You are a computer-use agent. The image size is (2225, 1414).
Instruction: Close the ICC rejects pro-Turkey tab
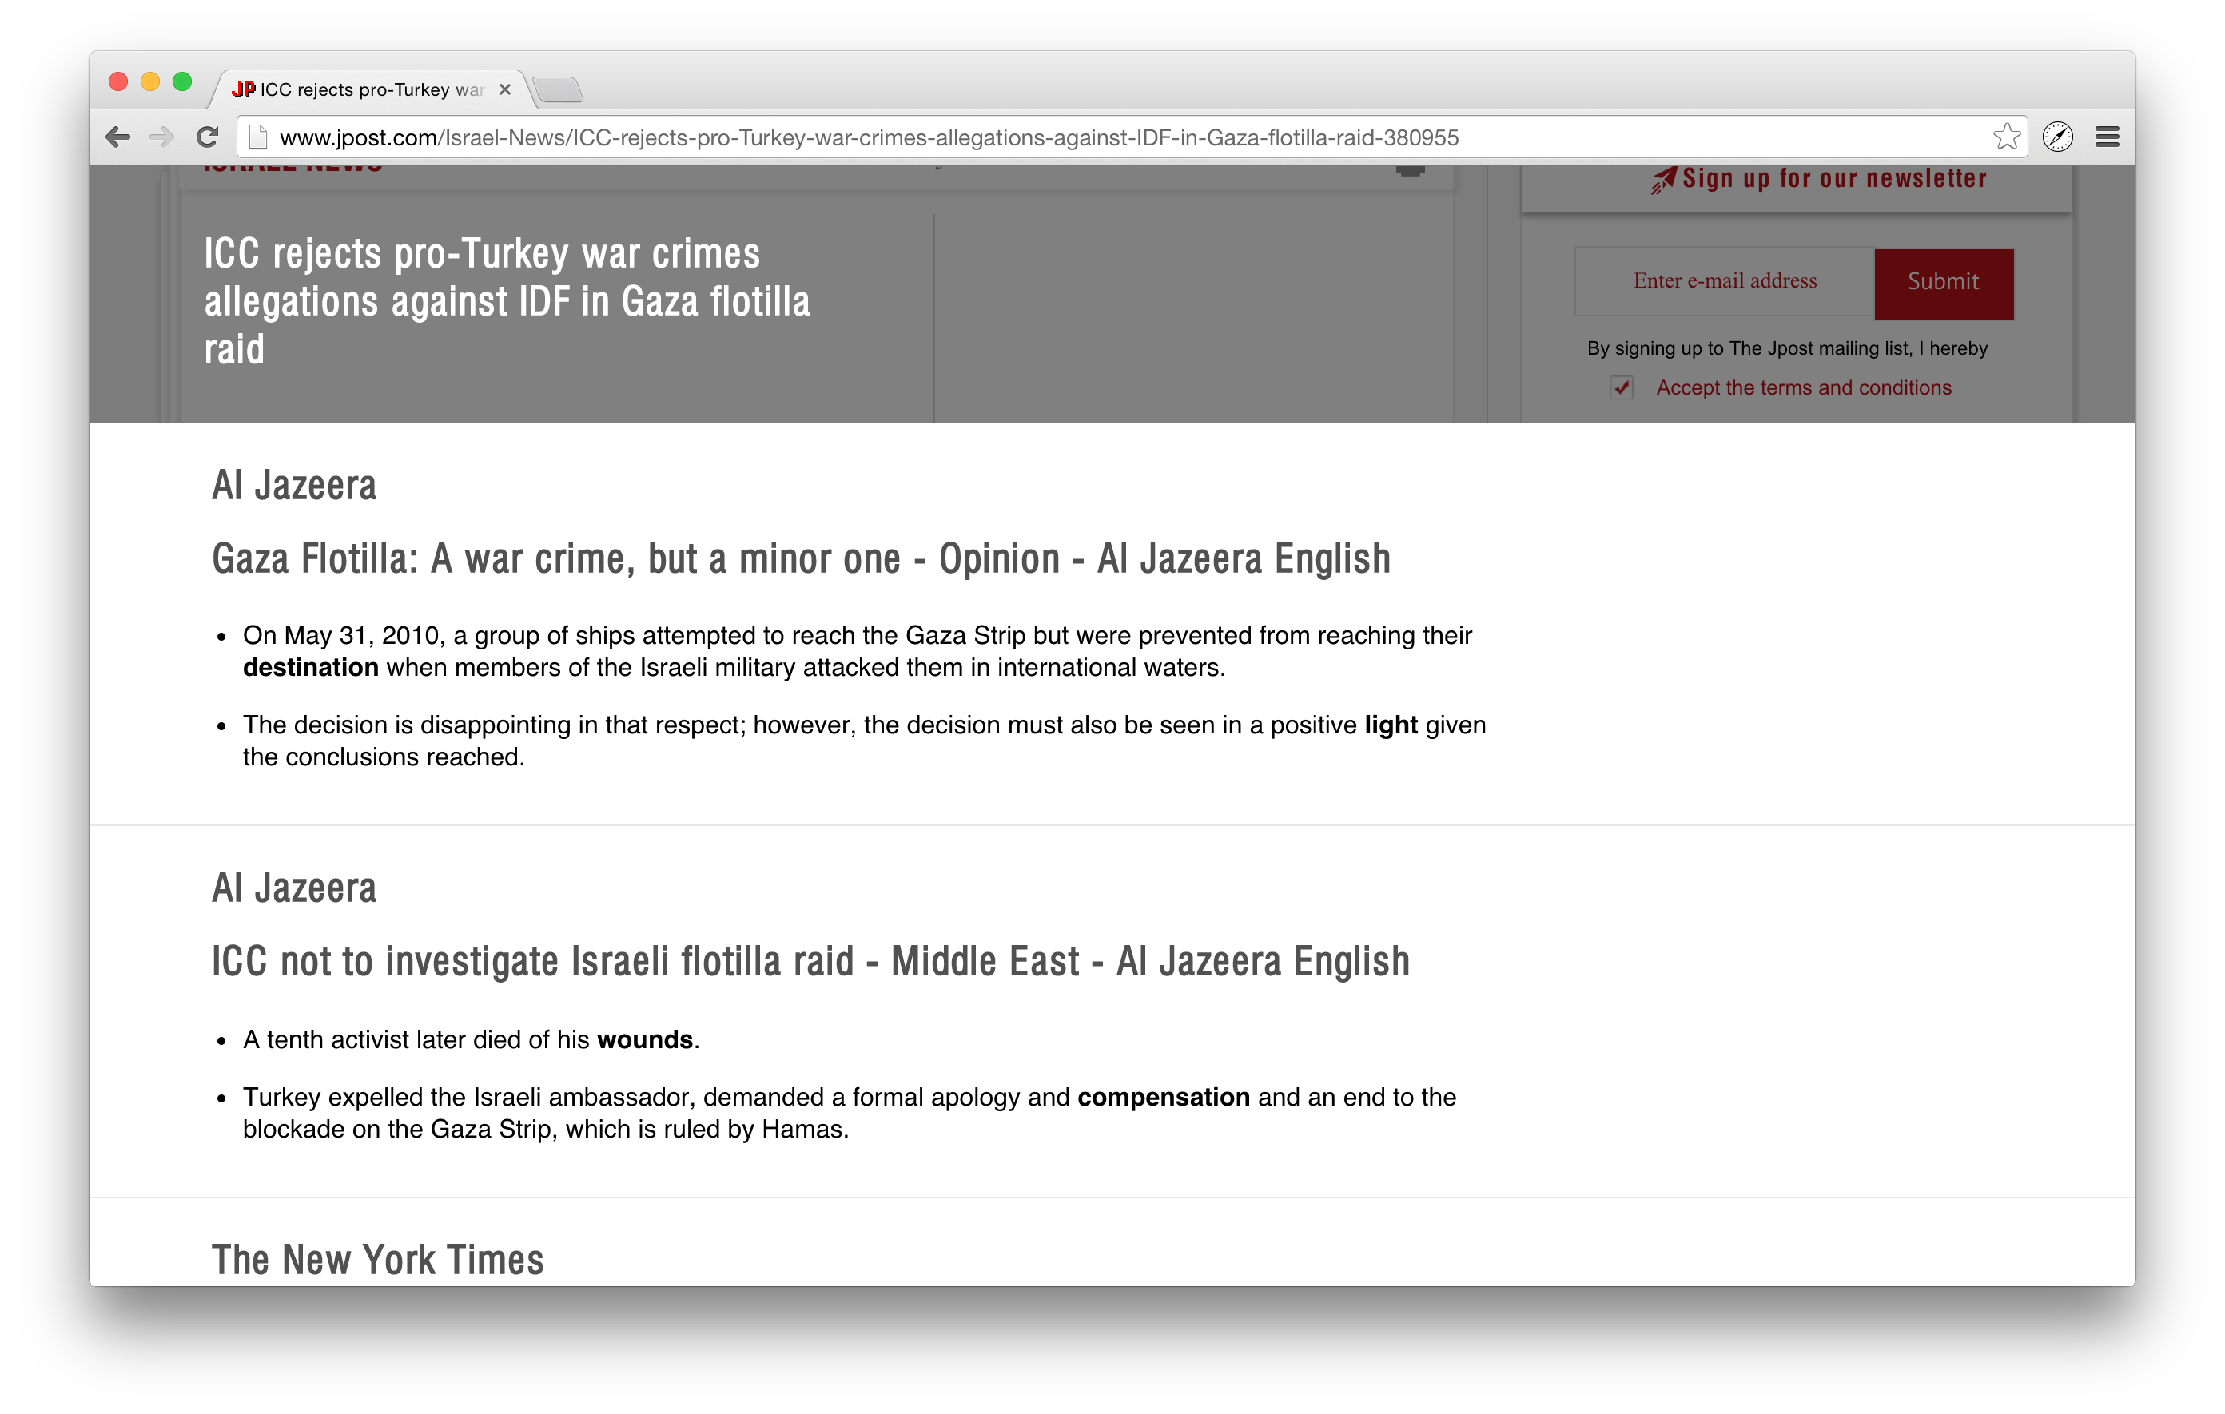pyautogui.click(x=504, y=89)
